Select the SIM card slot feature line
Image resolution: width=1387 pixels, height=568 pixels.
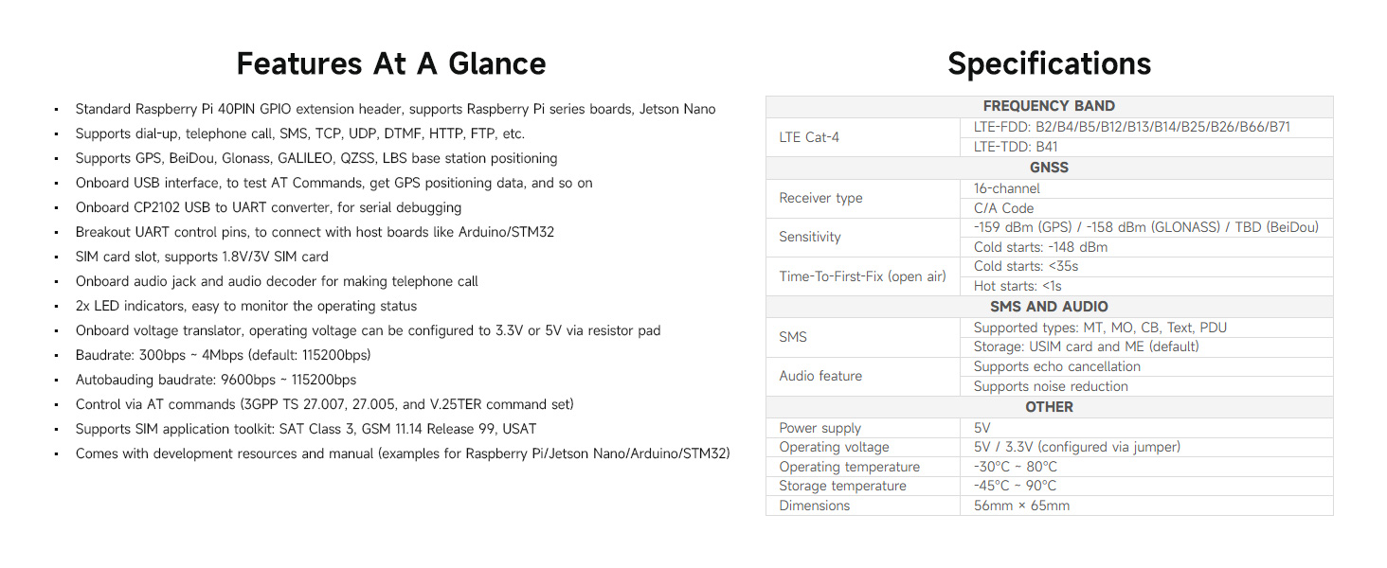(x=202, y=257)
